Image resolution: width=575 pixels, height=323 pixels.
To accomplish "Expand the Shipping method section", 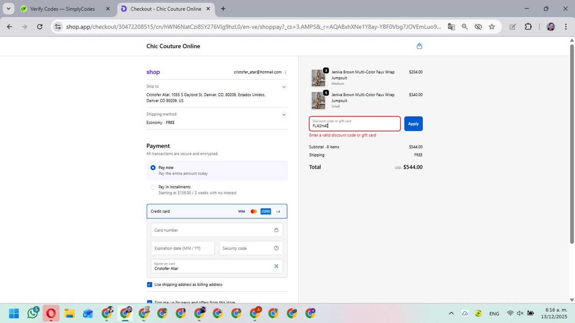I will (x=284, y=115).
